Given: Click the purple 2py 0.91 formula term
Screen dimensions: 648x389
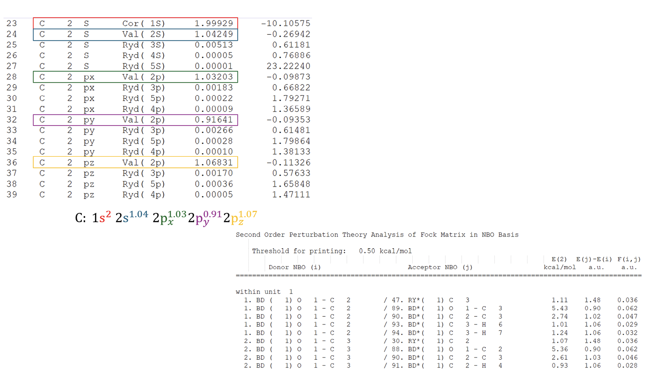Looking at the screenshot, I should click(205, 217).
